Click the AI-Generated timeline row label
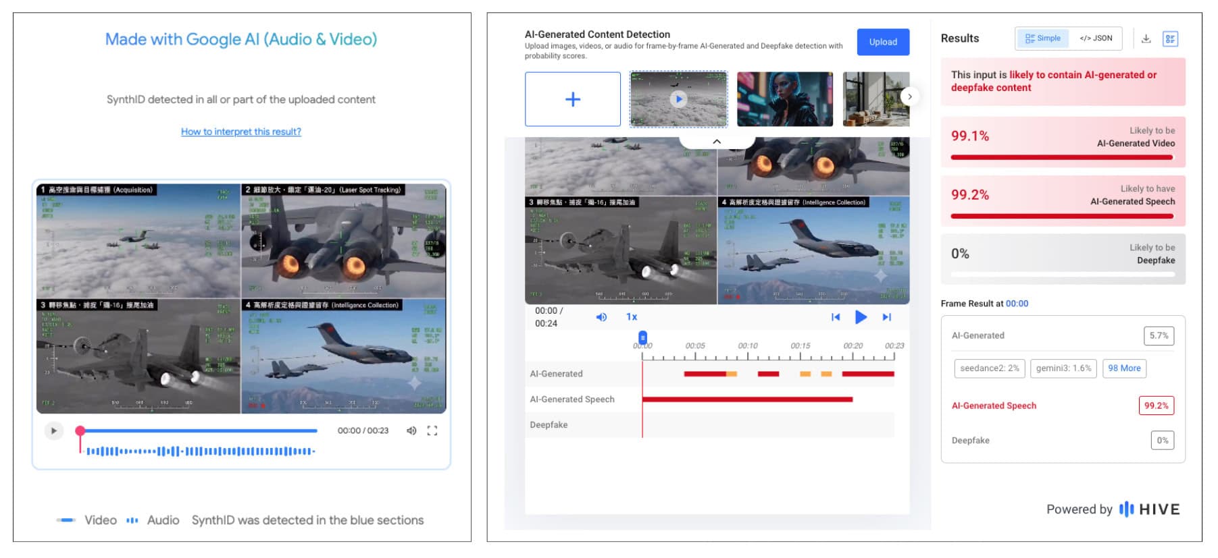Image resolution: width=1218 pixels, height=558 pixels. tap(556, 374)
